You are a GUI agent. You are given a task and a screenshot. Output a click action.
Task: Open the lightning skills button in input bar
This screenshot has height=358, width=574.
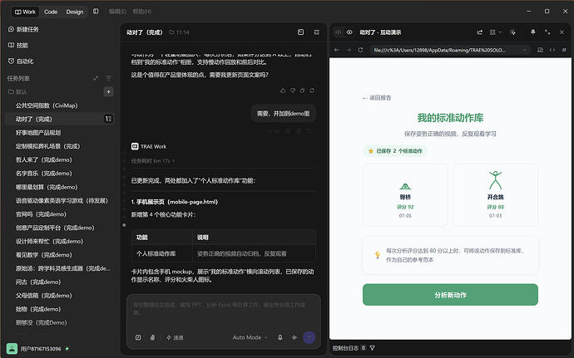click(x=175, y=337)
